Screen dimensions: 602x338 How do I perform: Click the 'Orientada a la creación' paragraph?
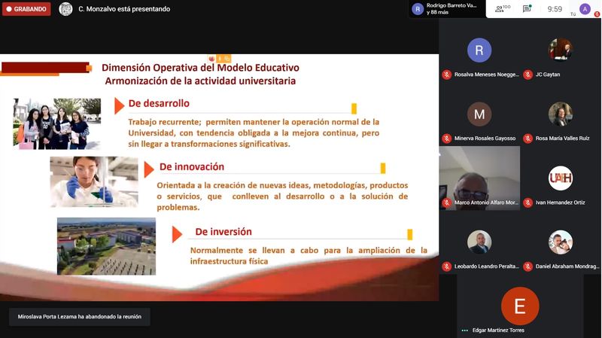click(282, 196)
